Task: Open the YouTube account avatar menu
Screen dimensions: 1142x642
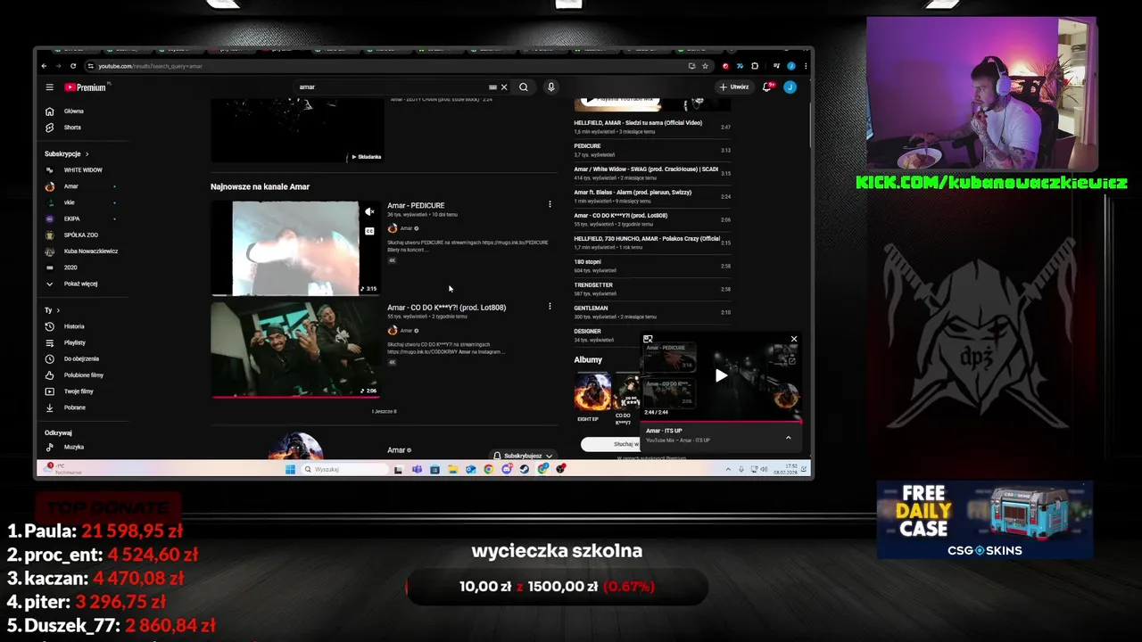Action: click(x=790, y=87)
